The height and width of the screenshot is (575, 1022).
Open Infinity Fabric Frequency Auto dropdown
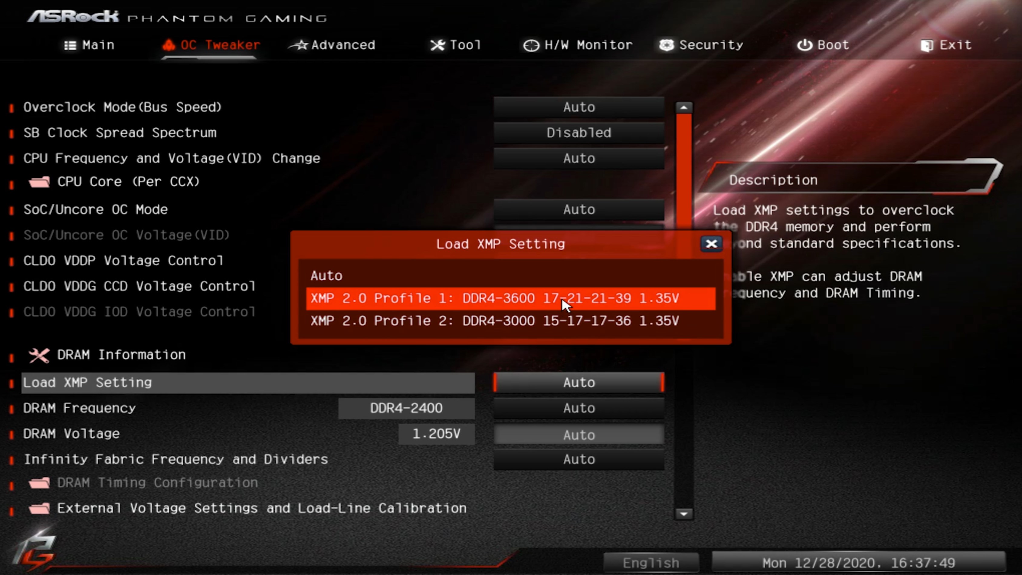coord(579,459)
